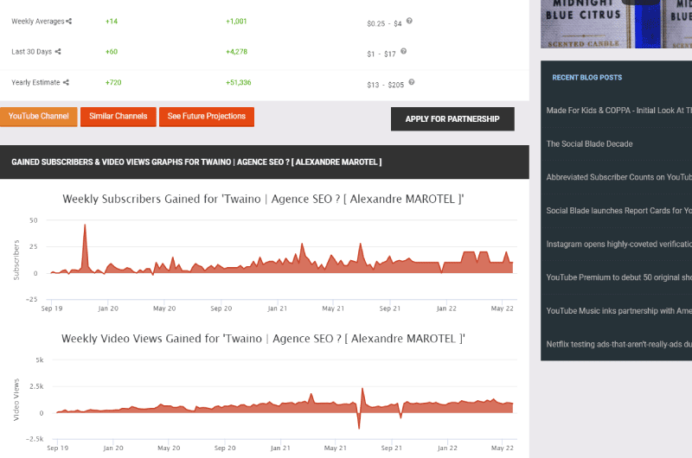Click the Gained Subscribers & Video Views header bar

(x=265, y=162)
